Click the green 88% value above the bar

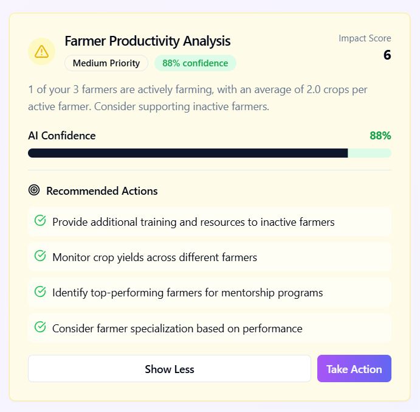click(380, 136)
